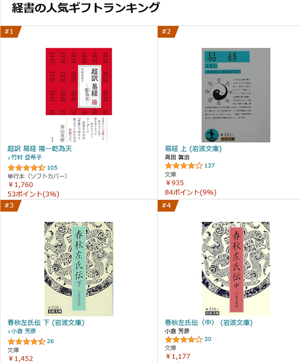301x363 pixels.
Task: Click the ¥1,760 price of #1 book
Action: (x=21, y=185)
